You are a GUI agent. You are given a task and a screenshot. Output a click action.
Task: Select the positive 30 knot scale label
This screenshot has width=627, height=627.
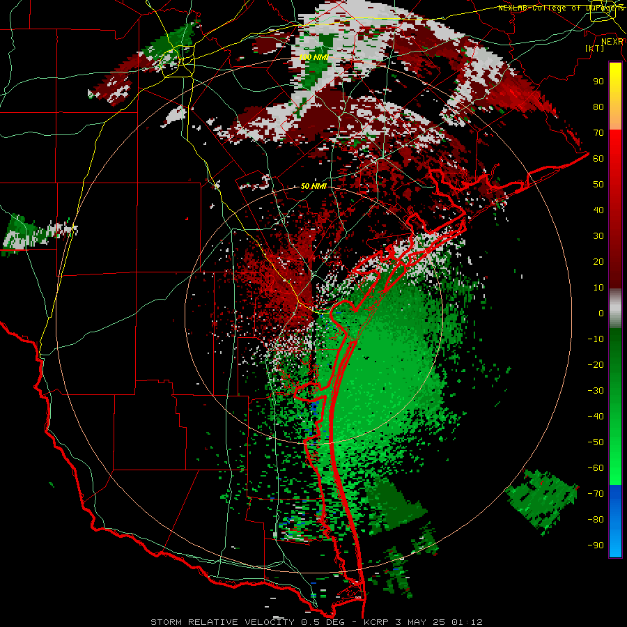point(598,236)
